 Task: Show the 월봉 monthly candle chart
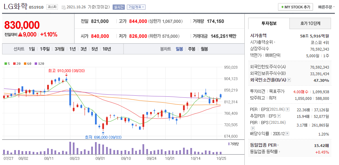pos(204,49)
